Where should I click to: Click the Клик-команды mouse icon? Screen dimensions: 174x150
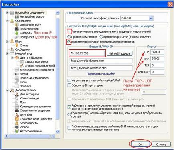pyautogui.click(x=17, y=99)
